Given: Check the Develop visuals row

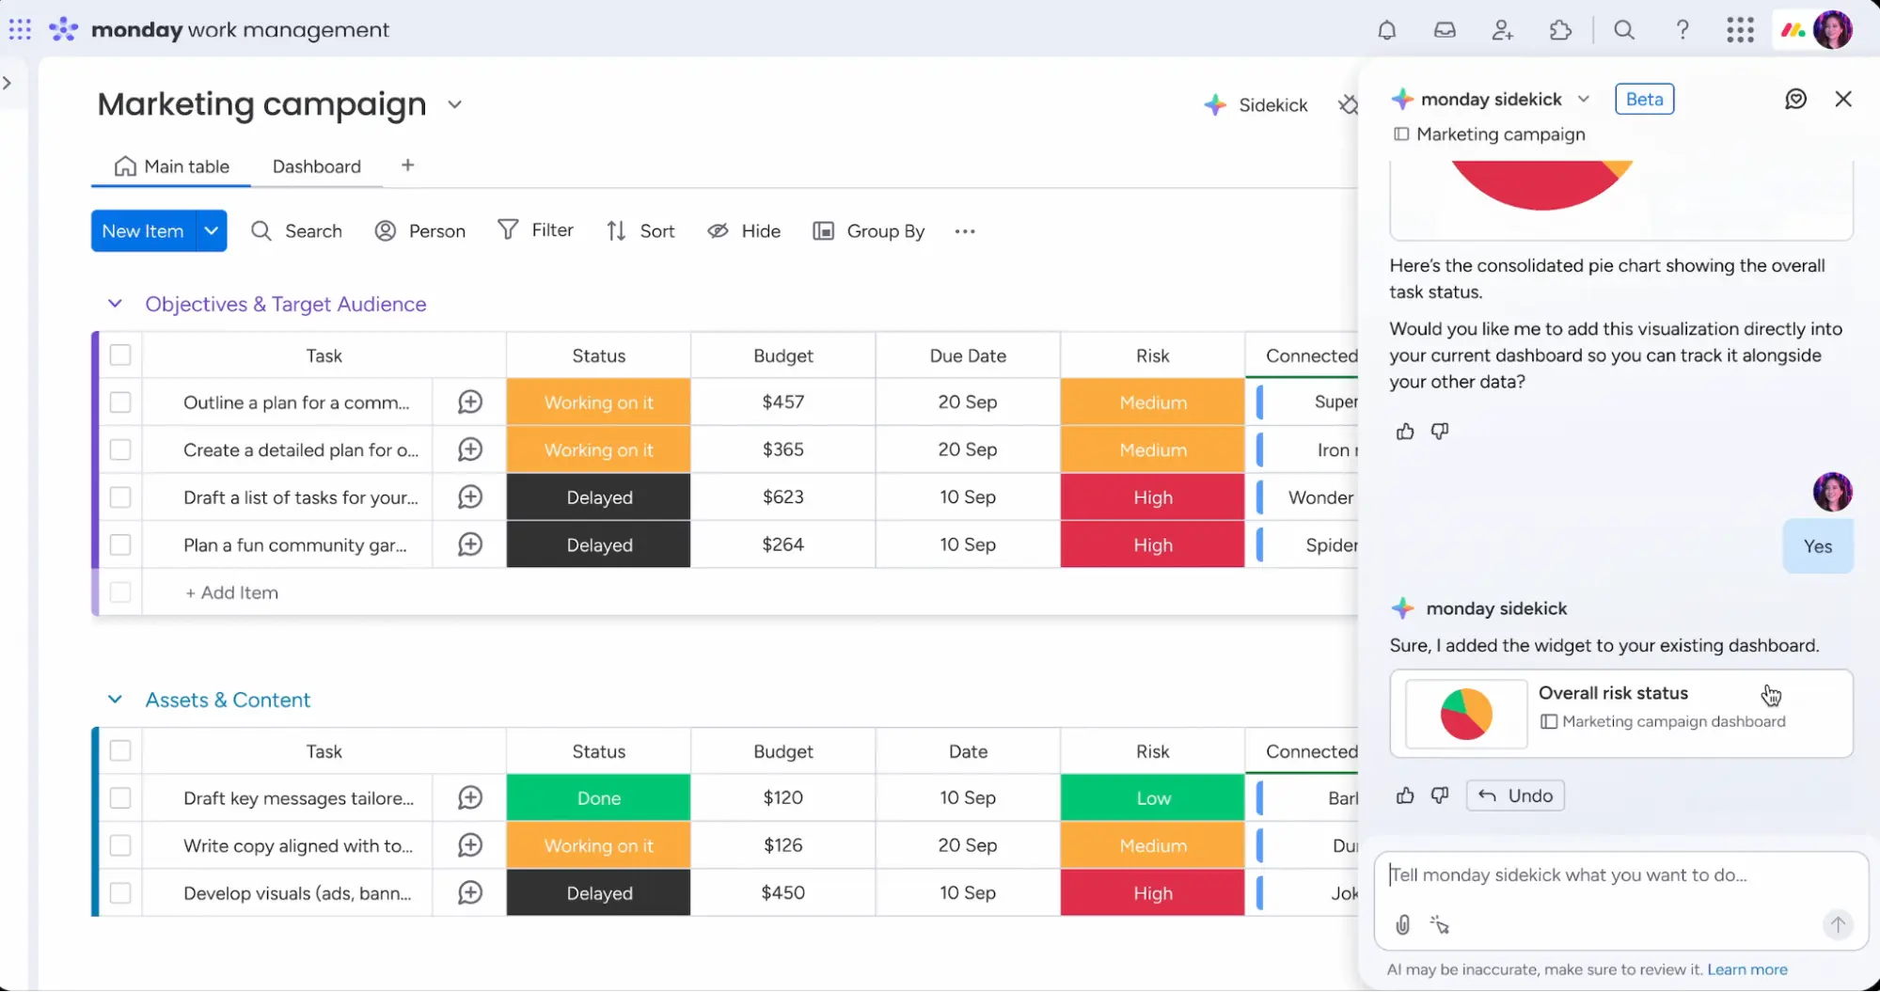Looking at the screenshot, I should coord(120,893).
